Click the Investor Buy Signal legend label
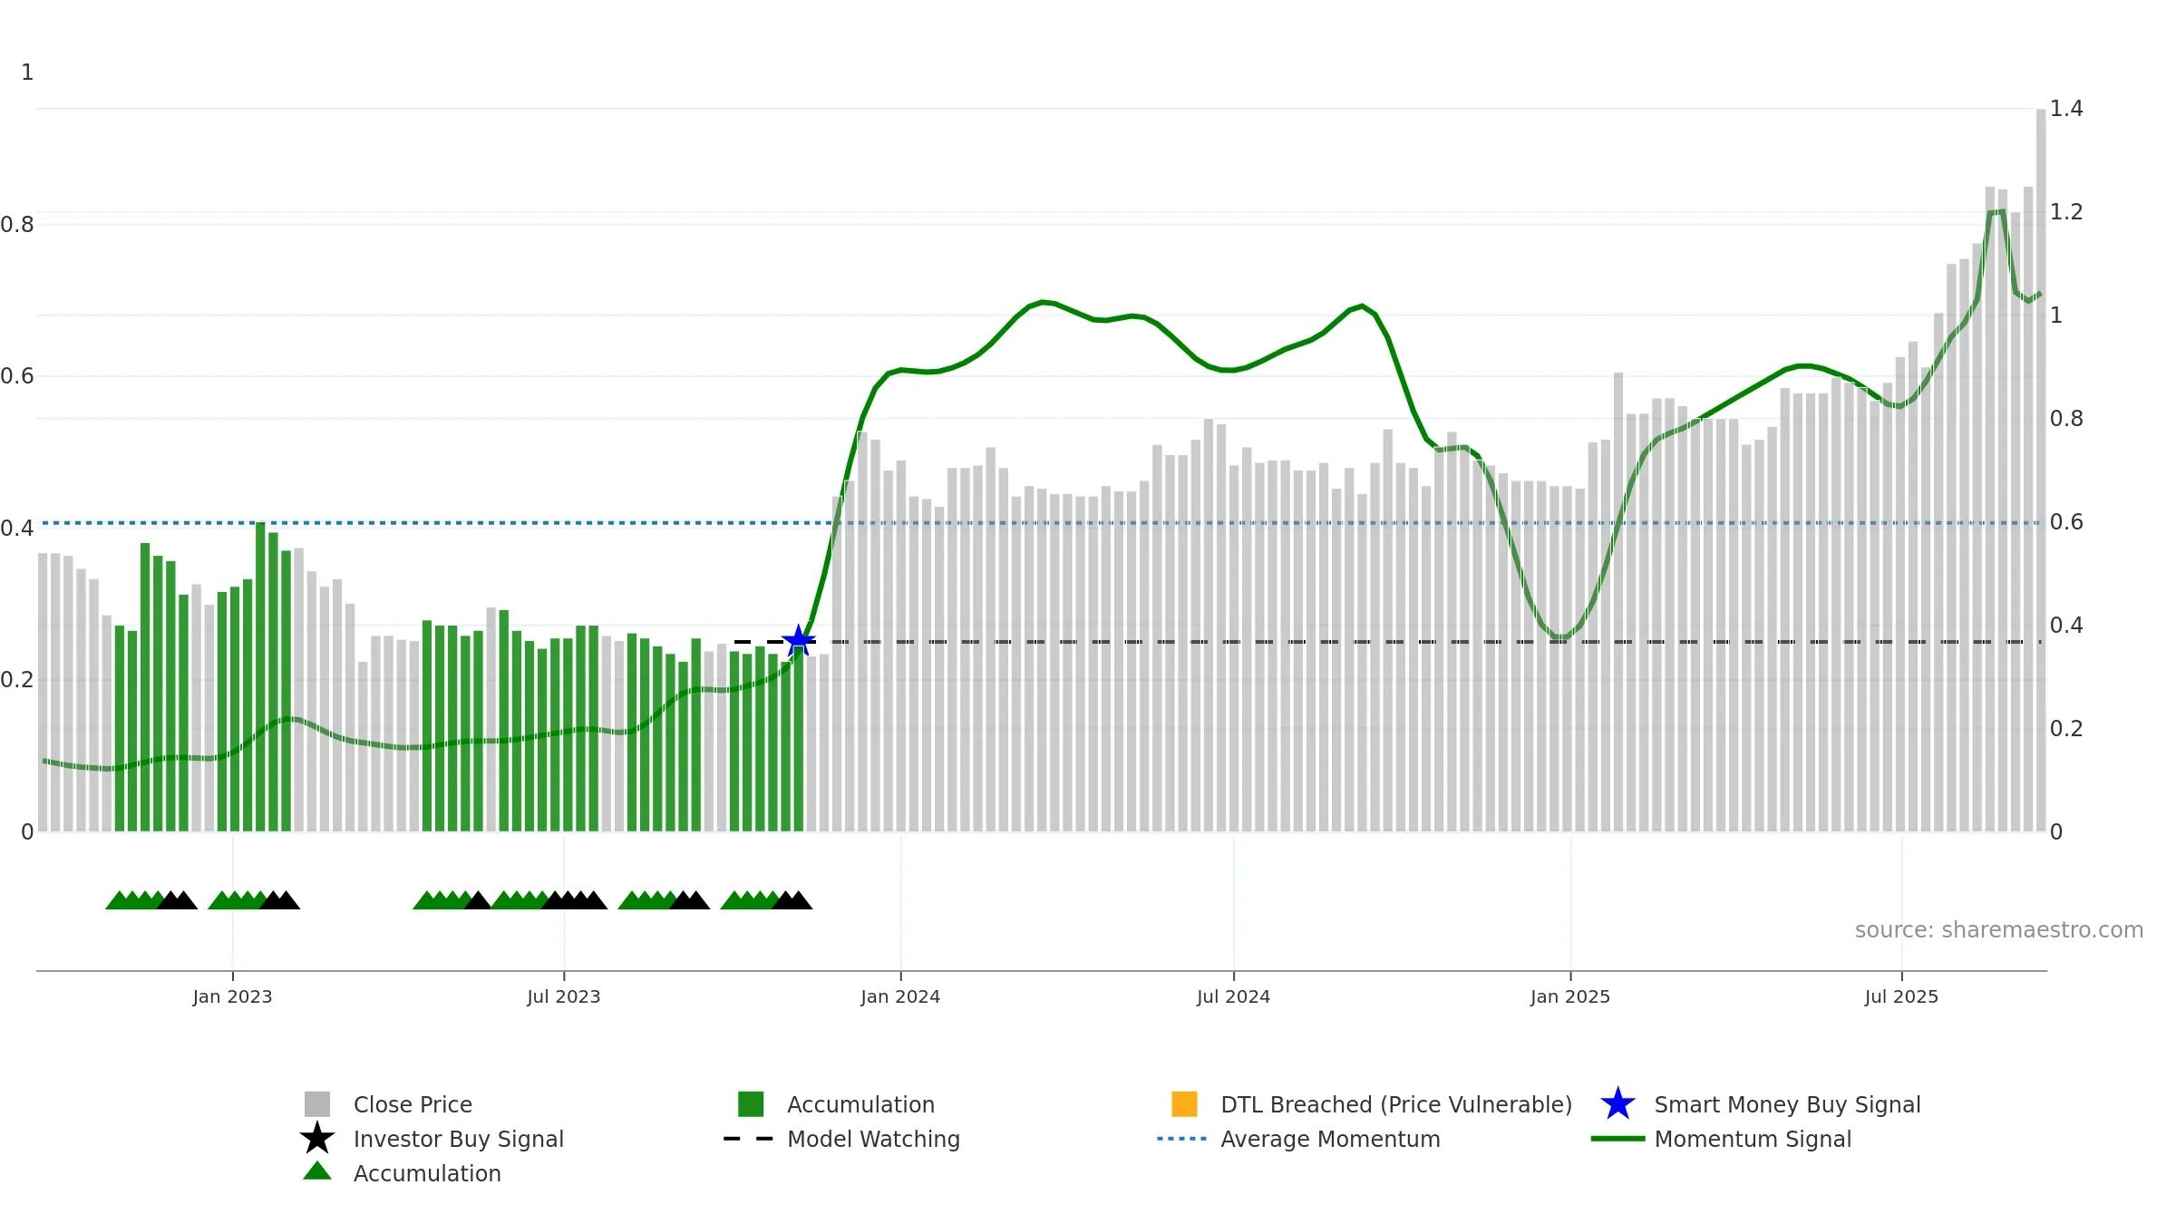2176x1224 pixels. click(459, 1139)
